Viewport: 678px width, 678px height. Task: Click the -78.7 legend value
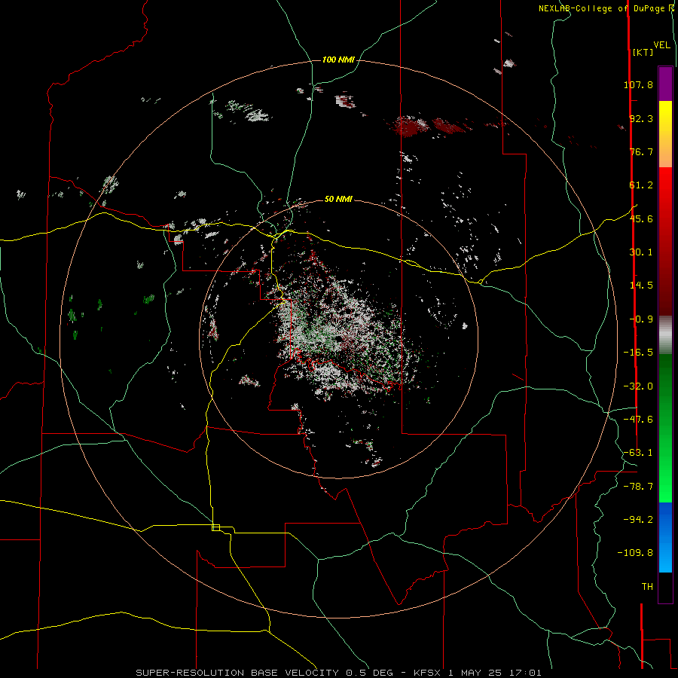point(638,487)
